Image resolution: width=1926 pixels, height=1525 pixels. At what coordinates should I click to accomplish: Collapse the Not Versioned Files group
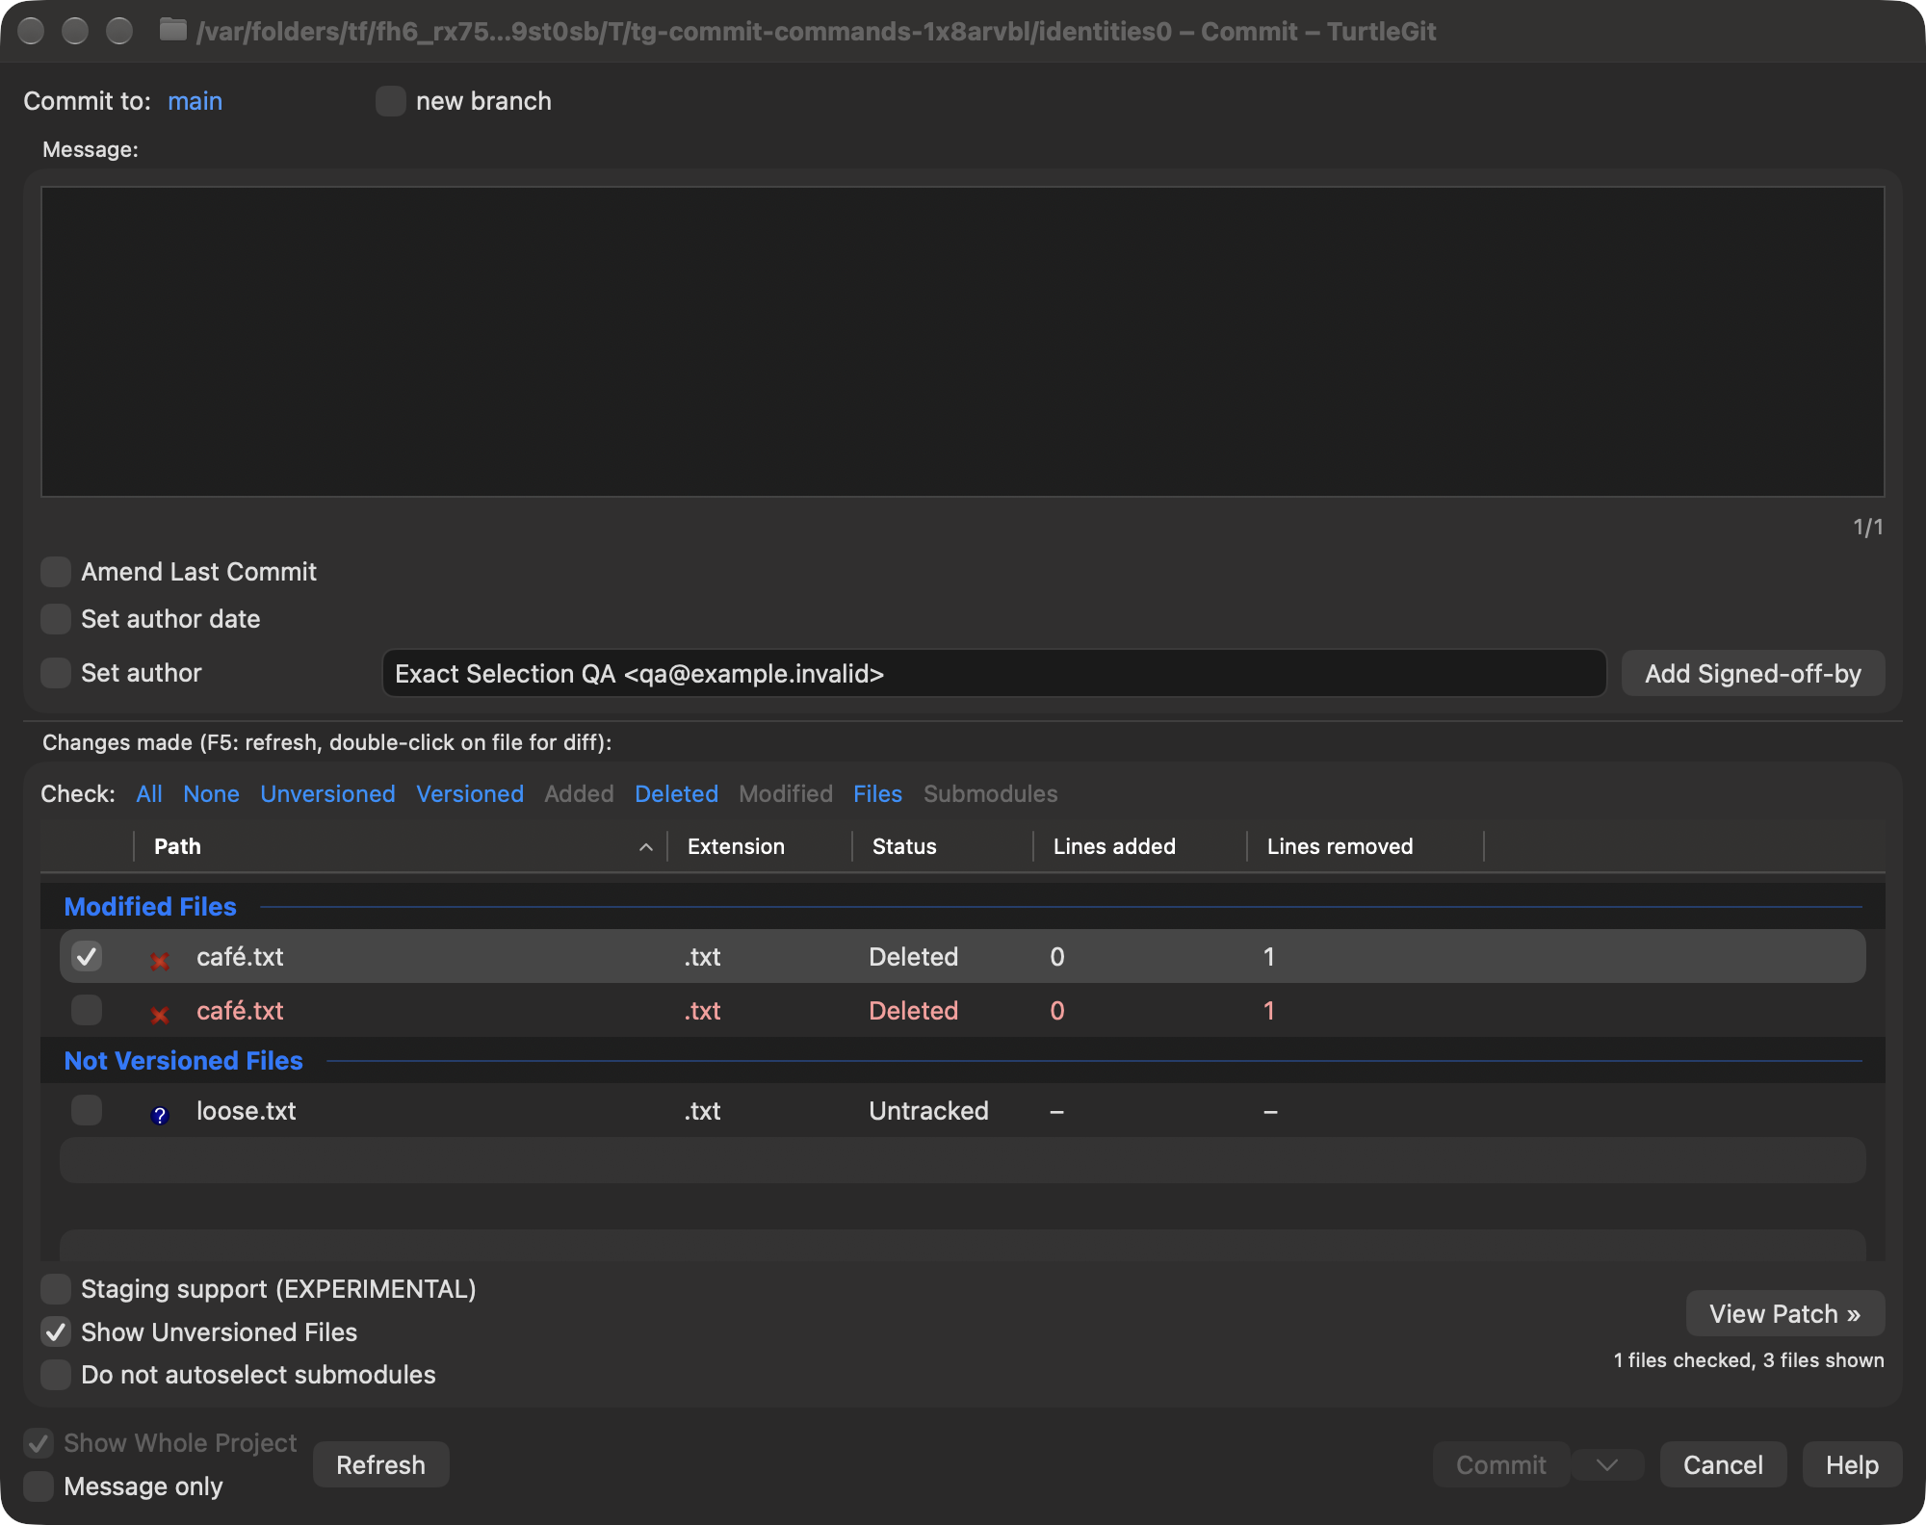(183, 1061)
